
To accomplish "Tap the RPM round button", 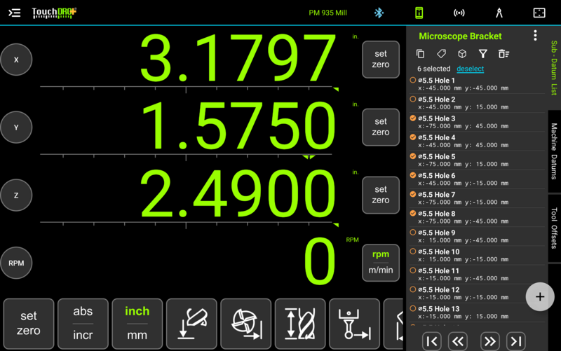I will (x=16, y=263).
